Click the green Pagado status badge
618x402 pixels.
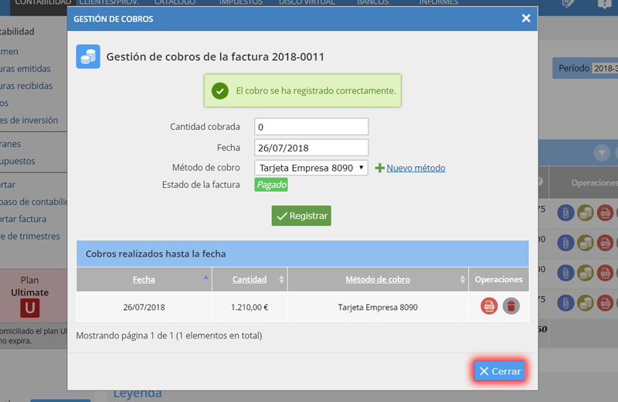[271, 185]
